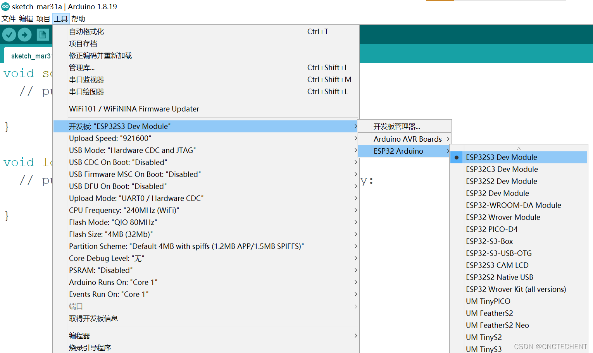Open 开发板管理器... entry
593x353 pixels.
[x=405, y=127]
